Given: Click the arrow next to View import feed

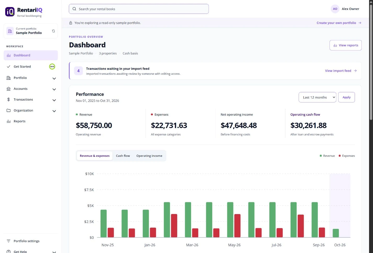Looking at the screenshot, I should click(x=355, y=71).
